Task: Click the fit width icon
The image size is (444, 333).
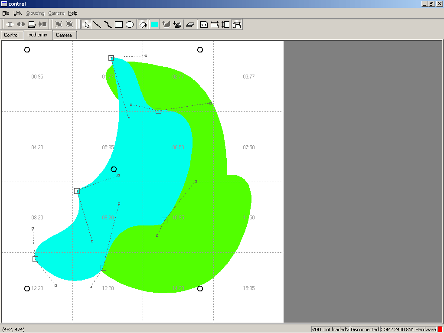Action: [x=215, y=25]
